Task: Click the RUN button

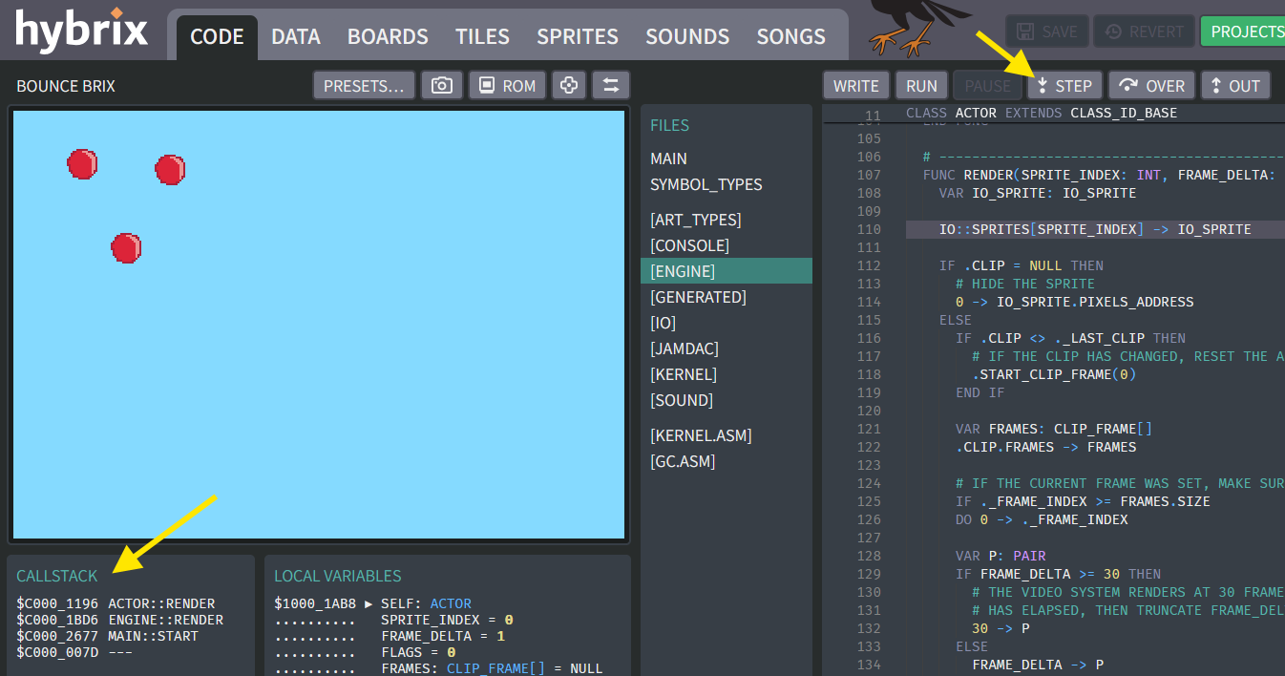Action: (920, 85)
